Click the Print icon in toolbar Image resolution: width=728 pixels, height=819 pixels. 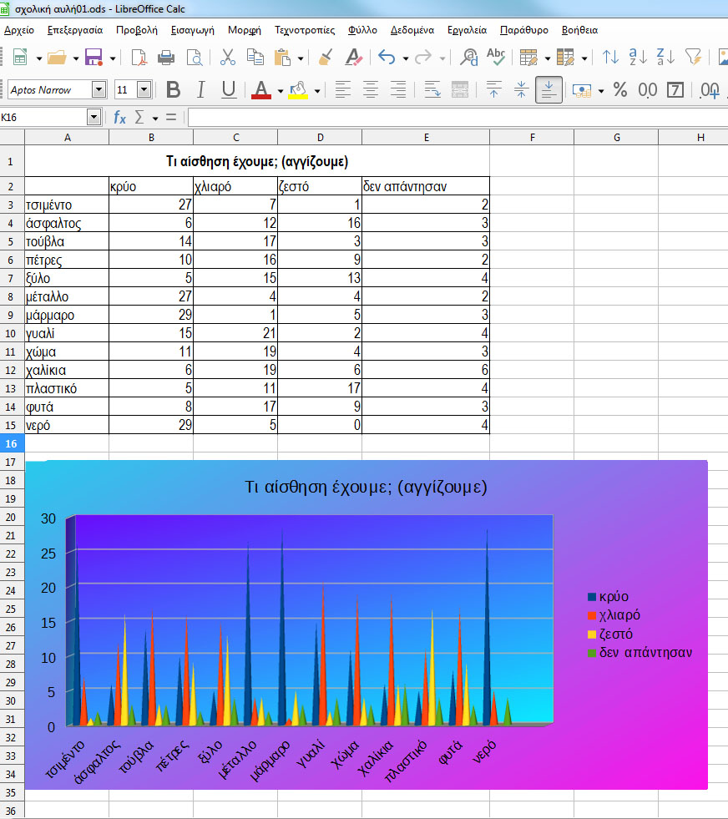click(x=166, y=58)
